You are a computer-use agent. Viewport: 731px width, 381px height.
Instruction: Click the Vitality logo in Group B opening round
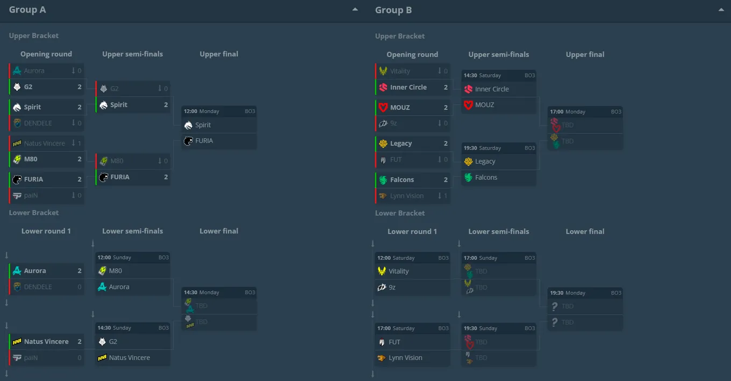coord(383,71)
